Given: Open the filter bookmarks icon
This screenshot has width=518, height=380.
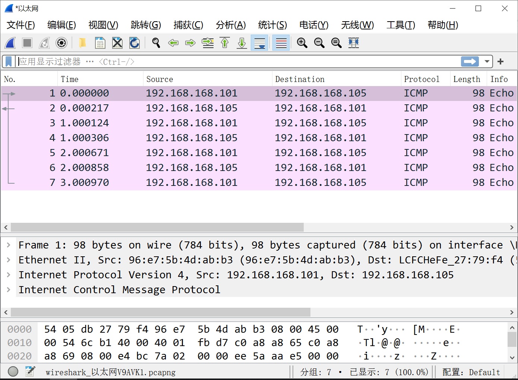Looking at the screenshot, I should [8, 61].
